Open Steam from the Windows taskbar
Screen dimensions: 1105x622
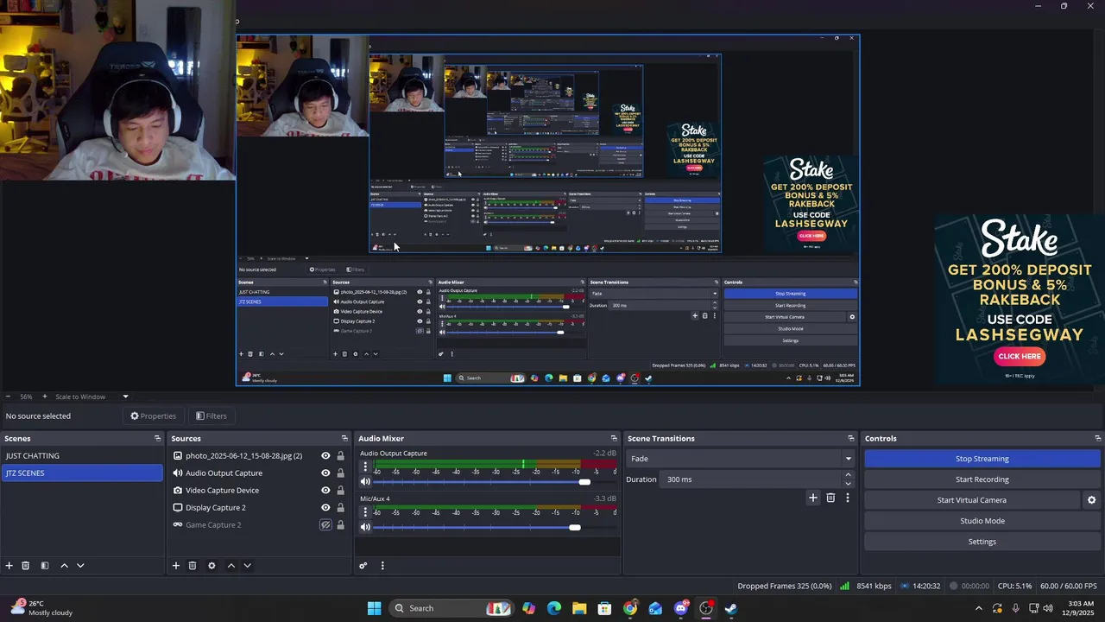731,608
